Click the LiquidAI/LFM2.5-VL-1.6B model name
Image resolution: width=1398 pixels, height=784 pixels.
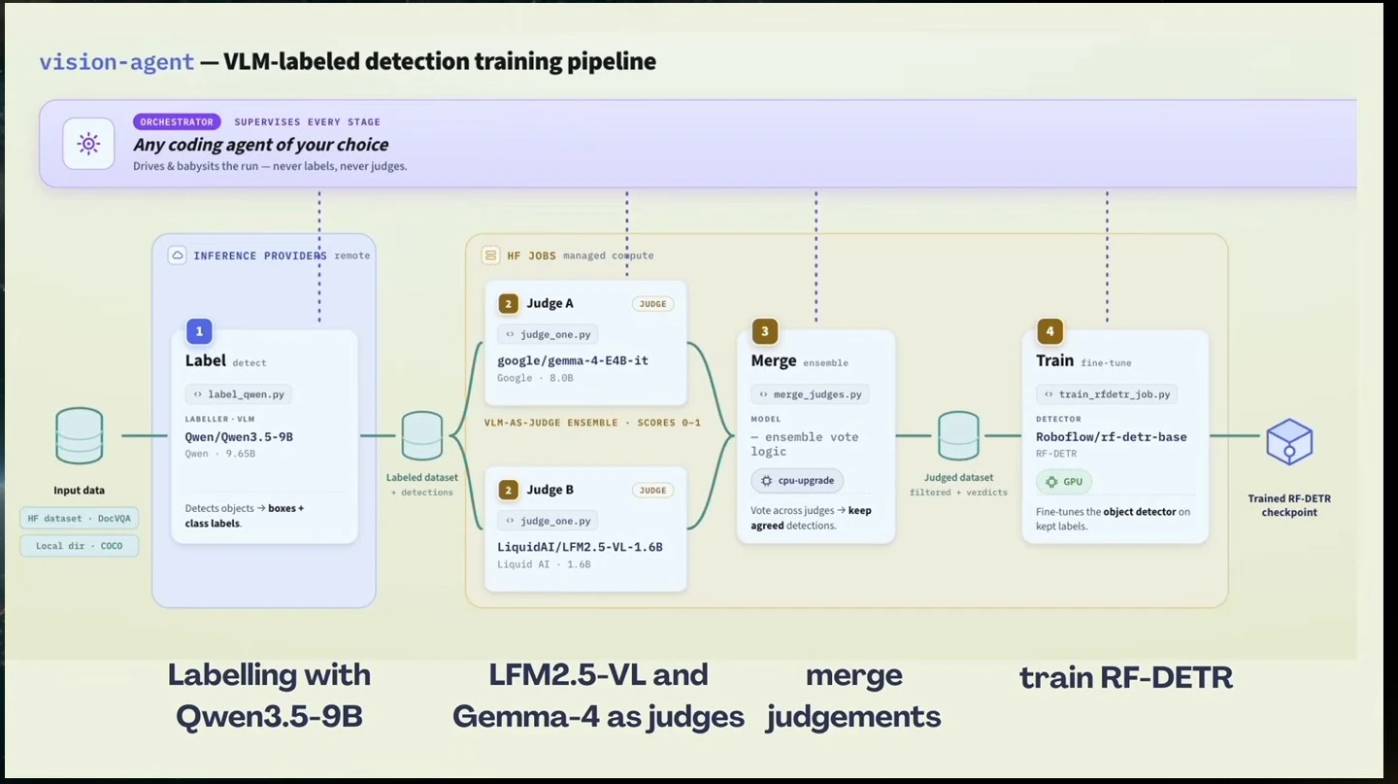coord(580,547)
